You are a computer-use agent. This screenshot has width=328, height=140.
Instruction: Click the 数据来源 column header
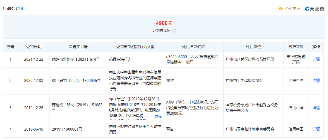(296, 47)
